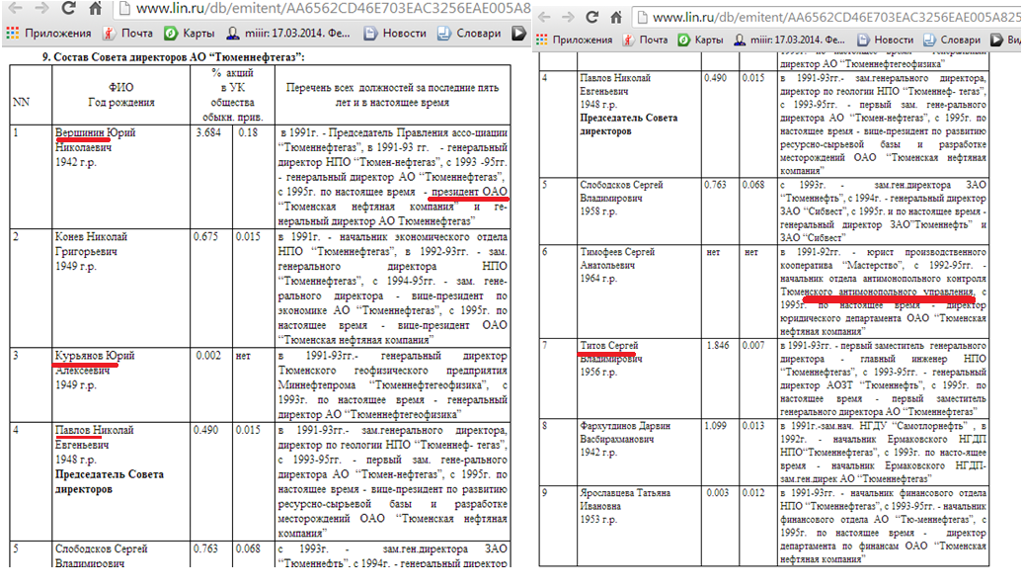Click value '0.007' in Титов row
This screenshot has width=1024, height=588.
point(753,346)
